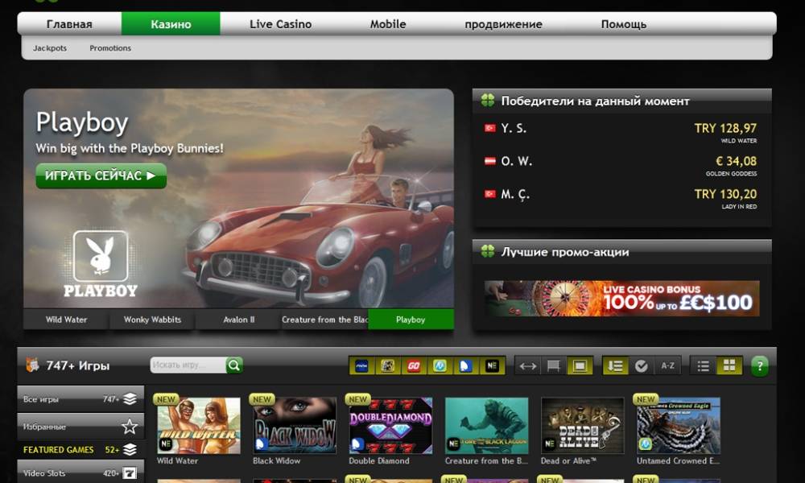Viewport: 805px width, 483px height.
Task: Click winner Y. S. row name
Action: 514,128
